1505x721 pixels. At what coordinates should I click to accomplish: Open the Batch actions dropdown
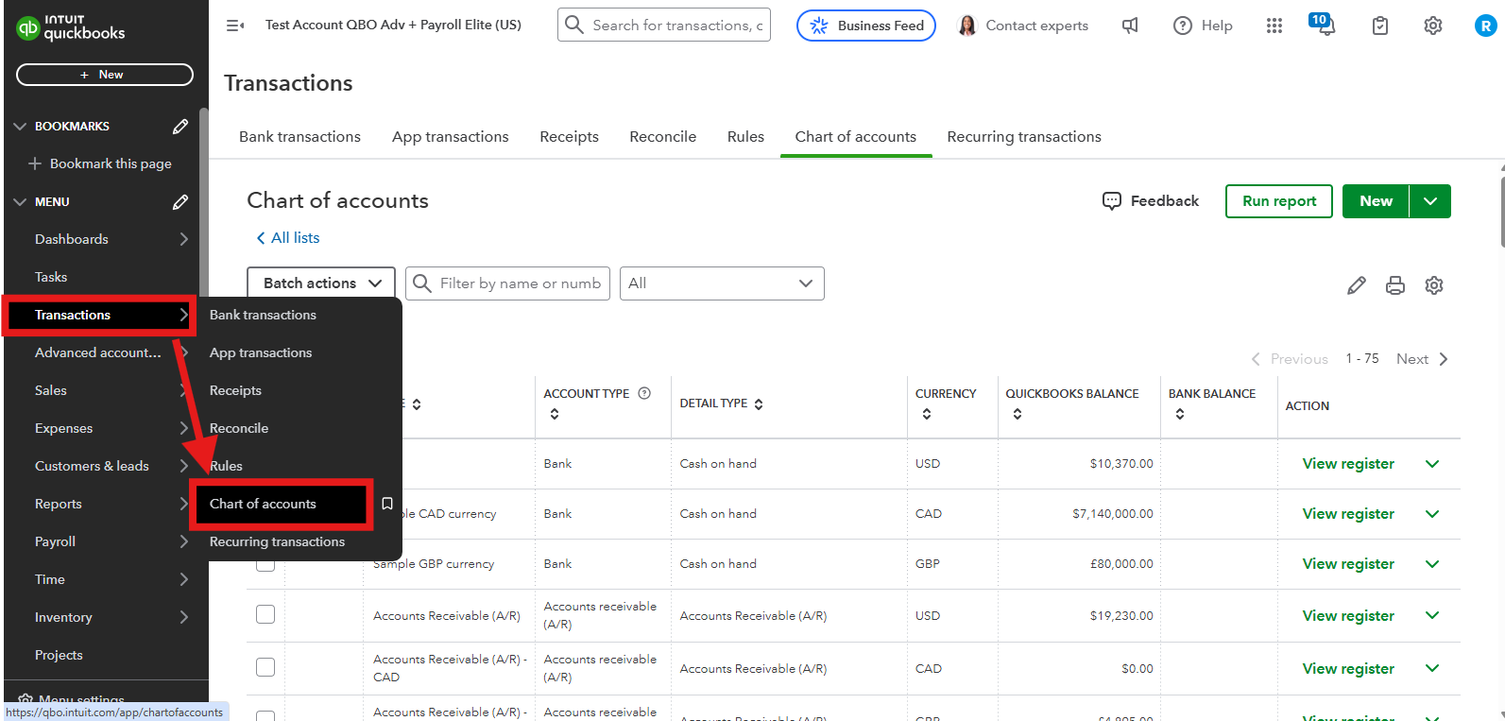321,283
